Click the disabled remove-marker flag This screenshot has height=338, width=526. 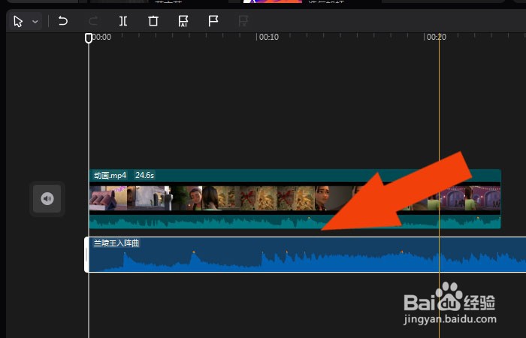[243, 21]
